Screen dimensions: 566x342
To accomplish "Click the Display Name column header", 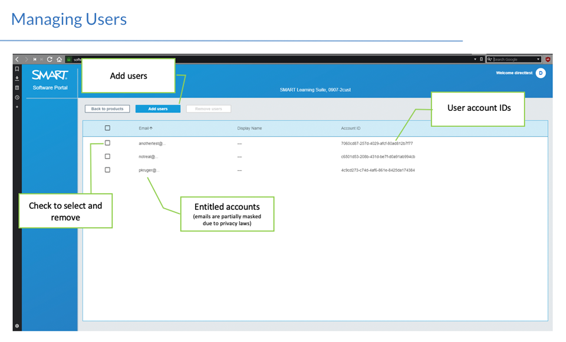I will point(249,128).
